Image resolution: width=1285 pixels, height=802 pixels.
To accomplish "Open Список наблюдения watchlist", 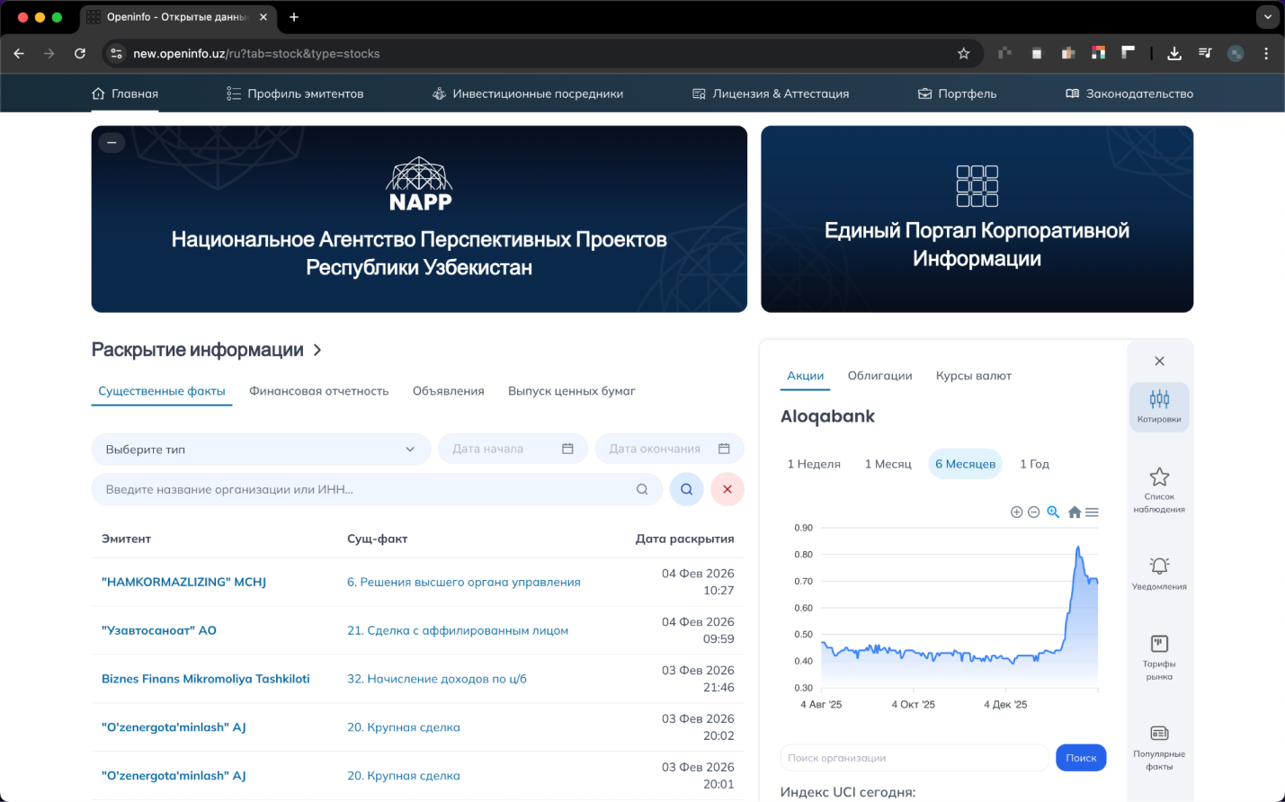I will tap(1159, 490).
